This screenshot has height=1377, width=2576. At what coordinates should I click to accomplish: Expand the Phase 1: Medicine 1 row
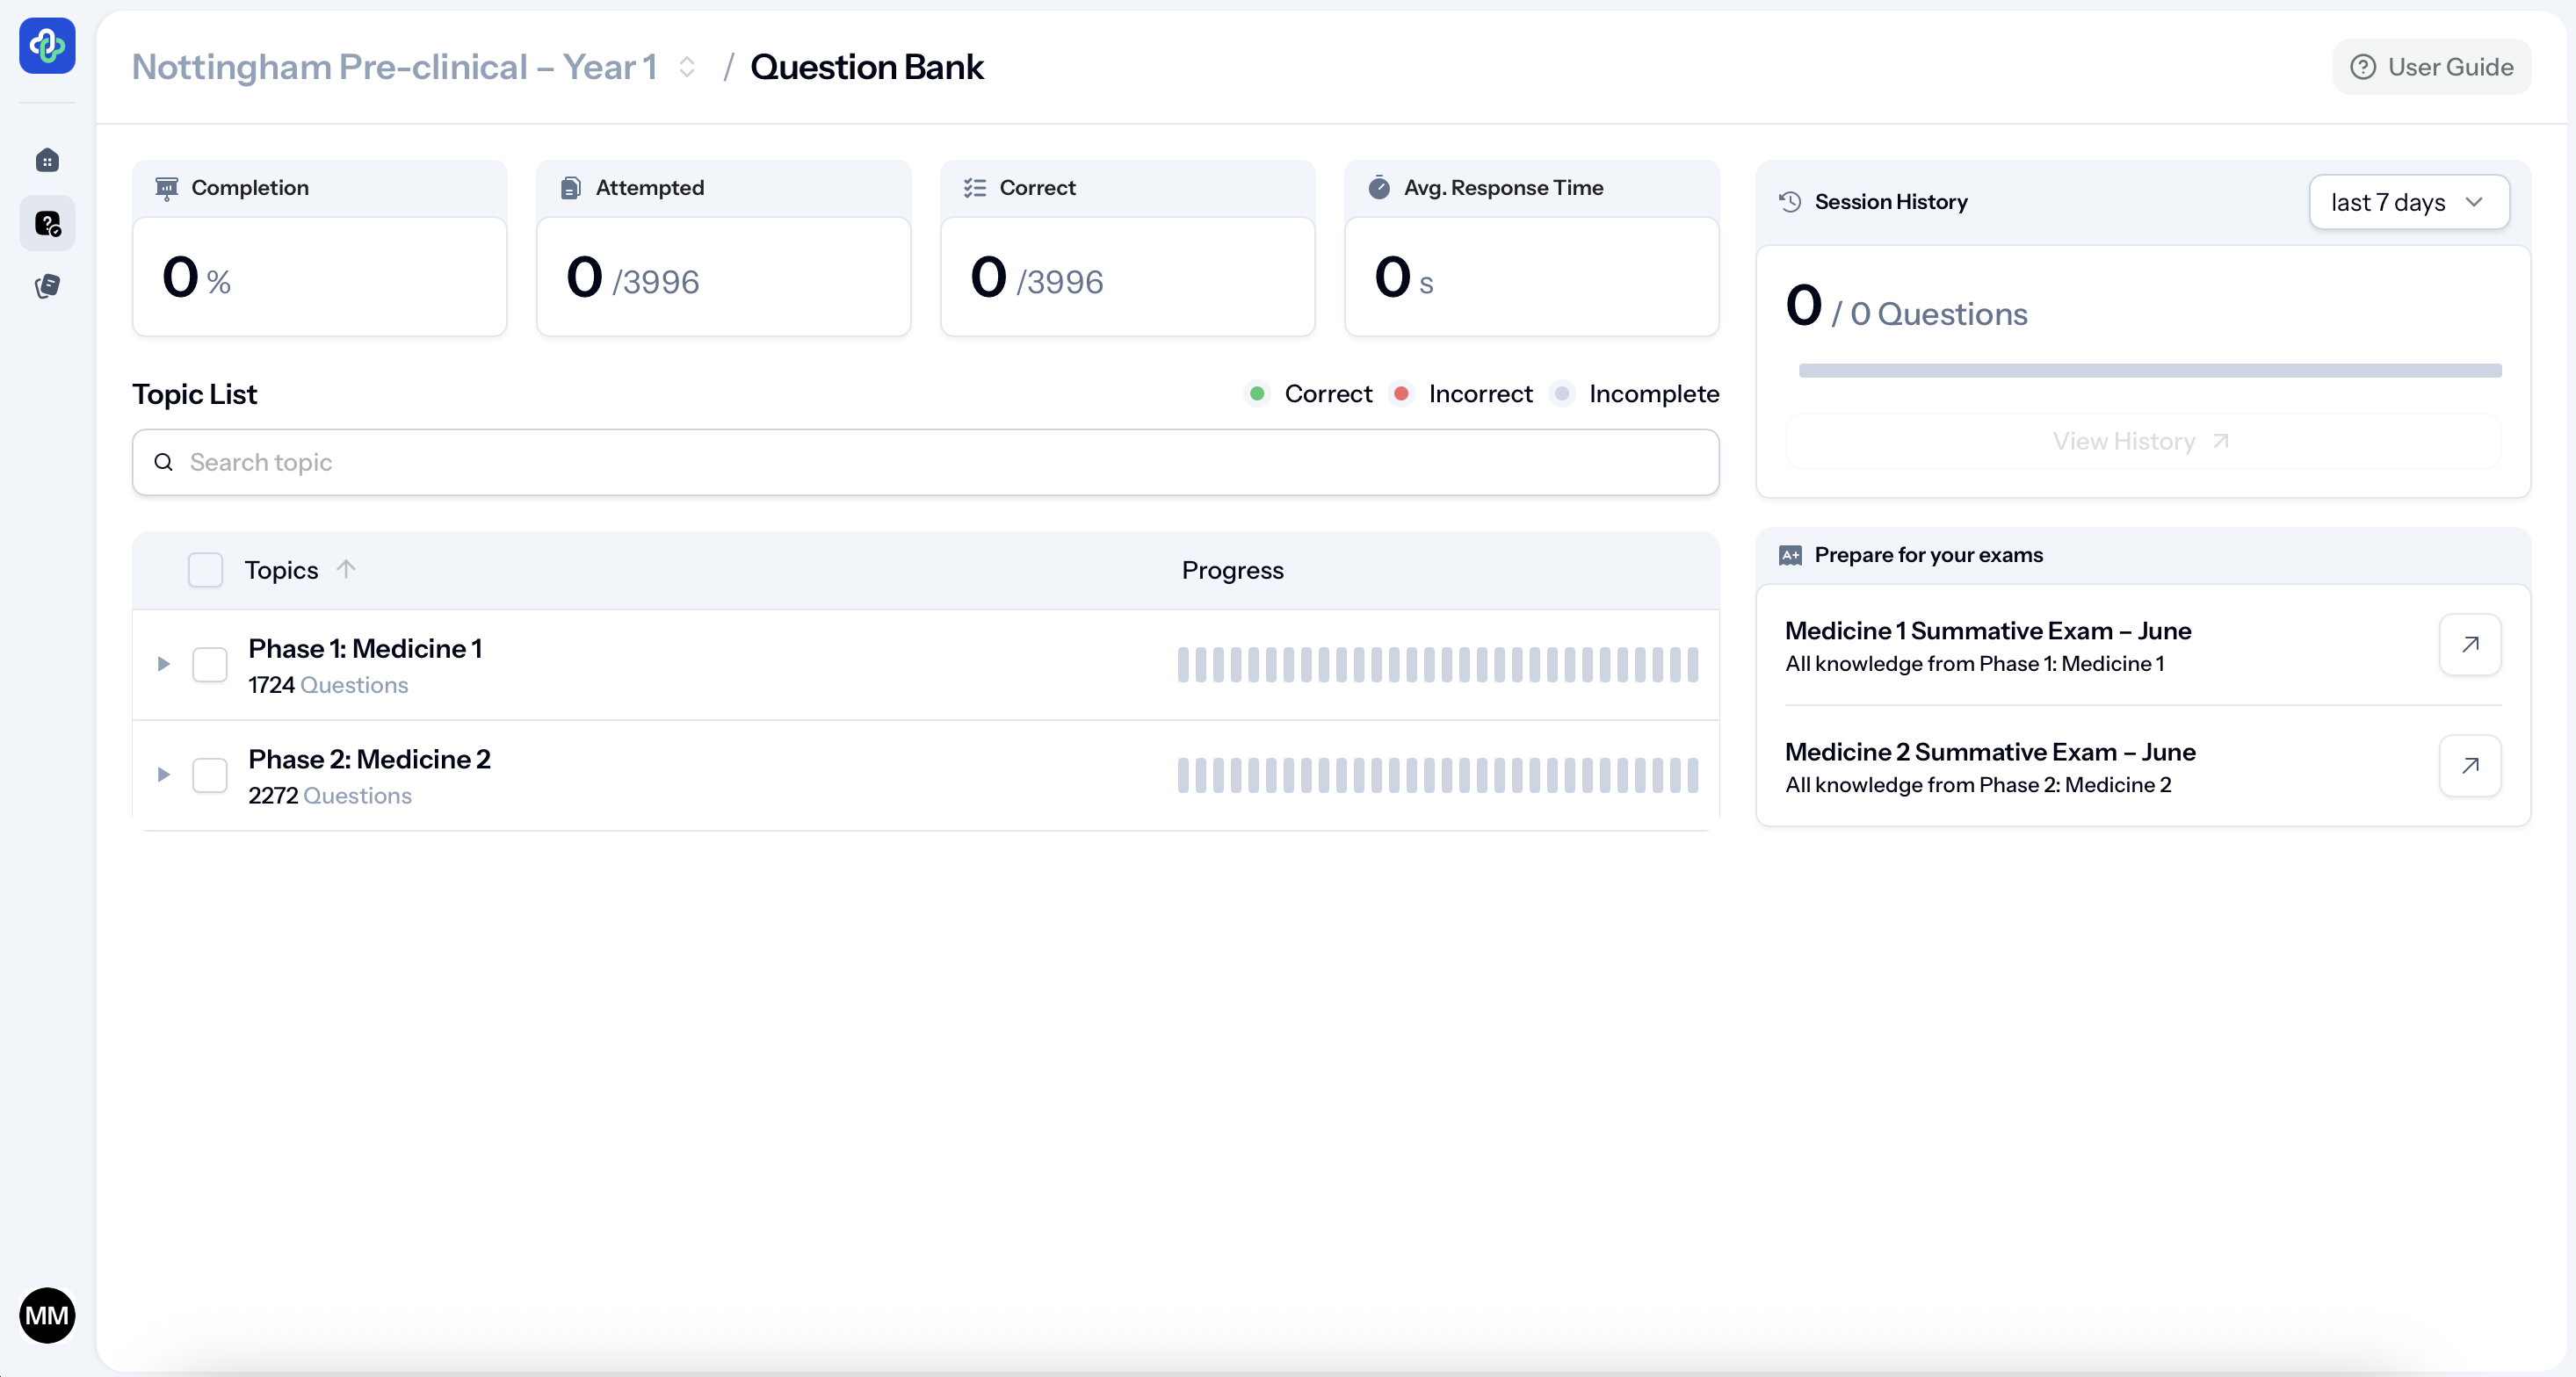click(164, 665)
